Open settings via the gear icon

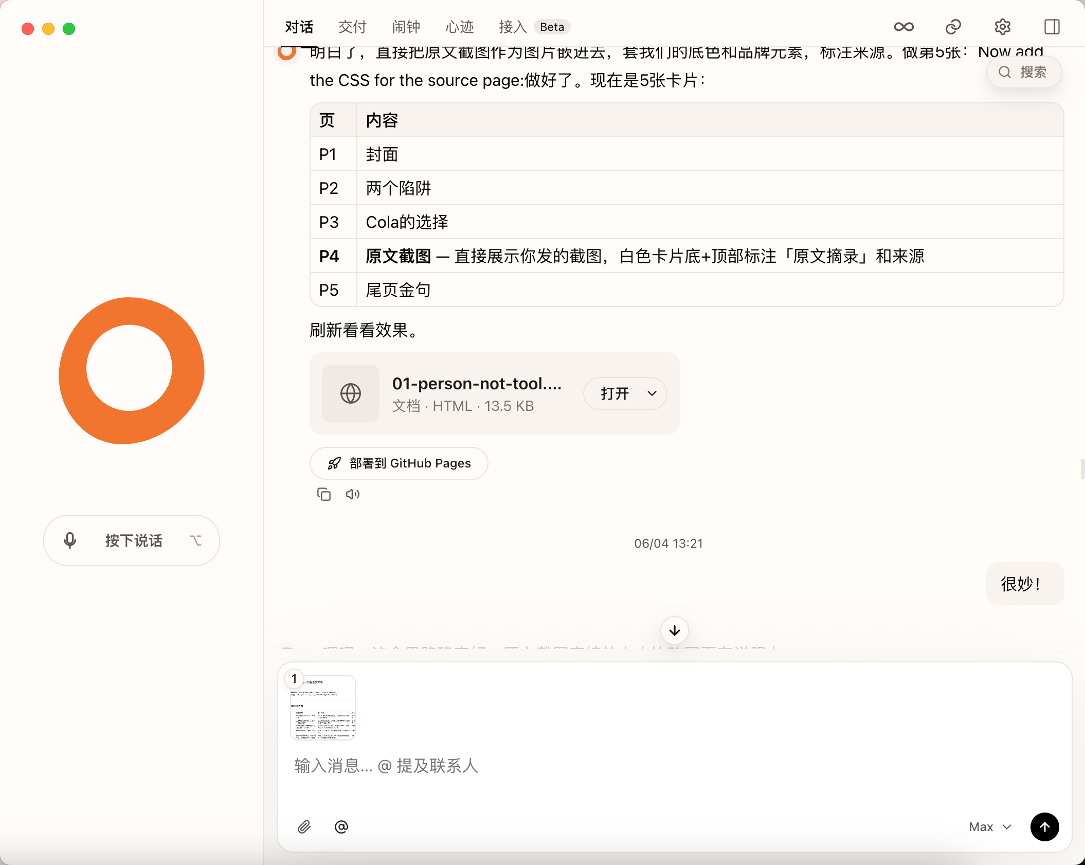coord(1002,27)
